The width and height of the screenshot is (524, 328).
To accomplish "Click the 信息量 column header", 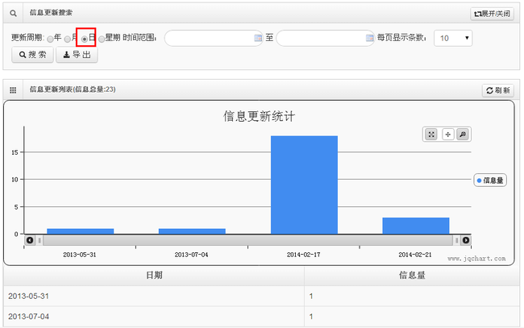I will (x=412, y=276).
